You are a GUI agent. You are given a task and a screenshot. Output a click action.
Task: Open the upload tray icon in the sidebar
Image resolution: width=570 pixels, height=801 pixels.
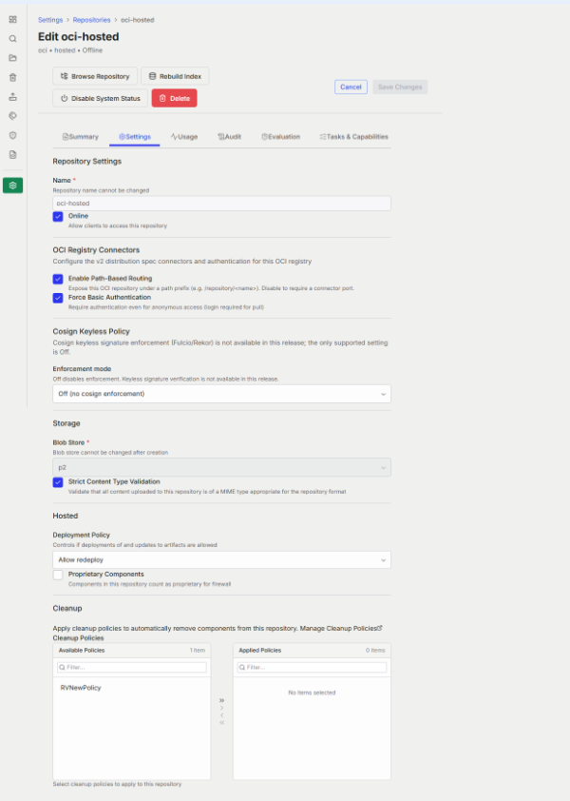coord(12,96)
